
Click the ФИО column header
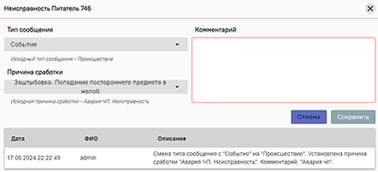click(91, 139)
